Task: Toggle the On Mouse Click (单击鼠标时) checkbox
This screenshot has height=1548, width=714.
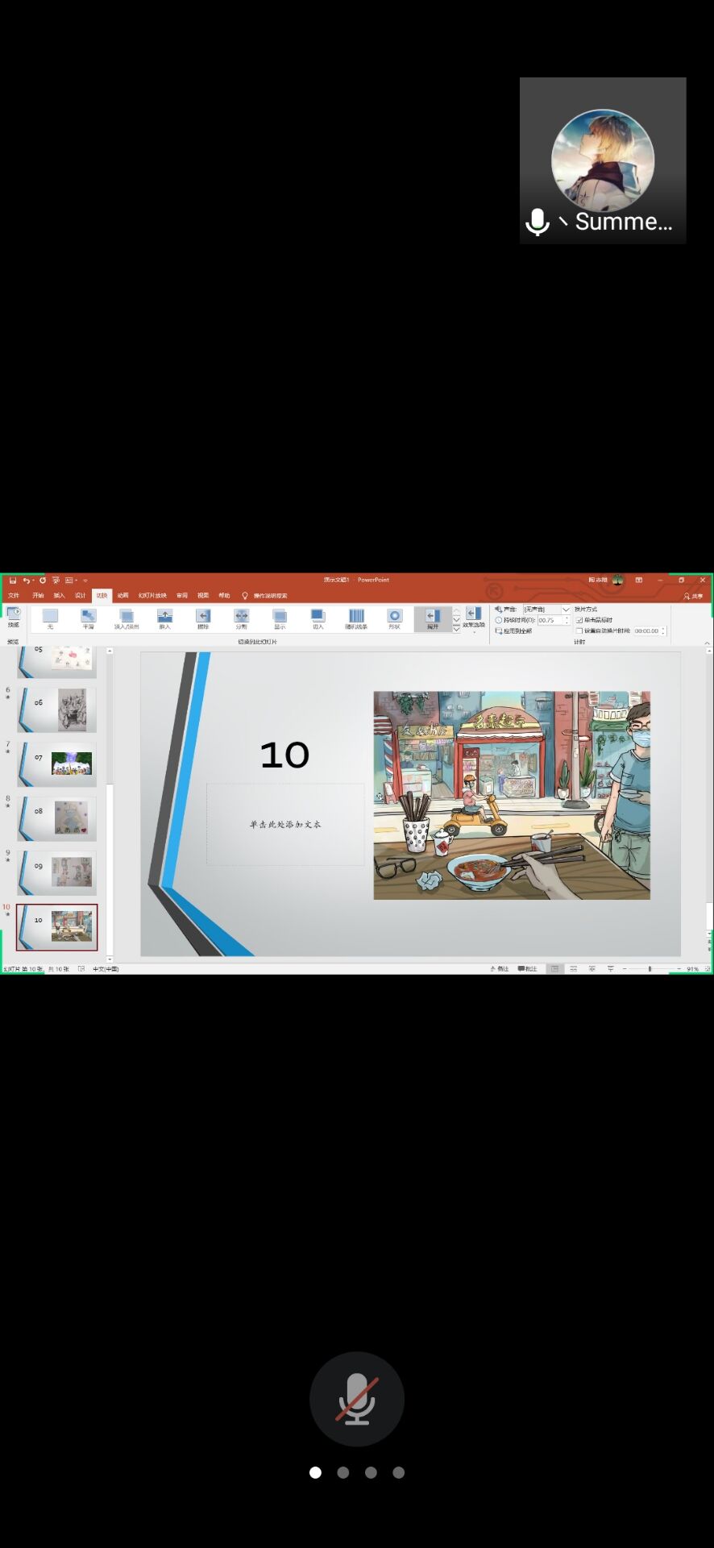Action: click(579, 620)
